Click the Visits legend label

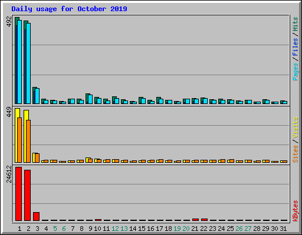coord(295,127)
